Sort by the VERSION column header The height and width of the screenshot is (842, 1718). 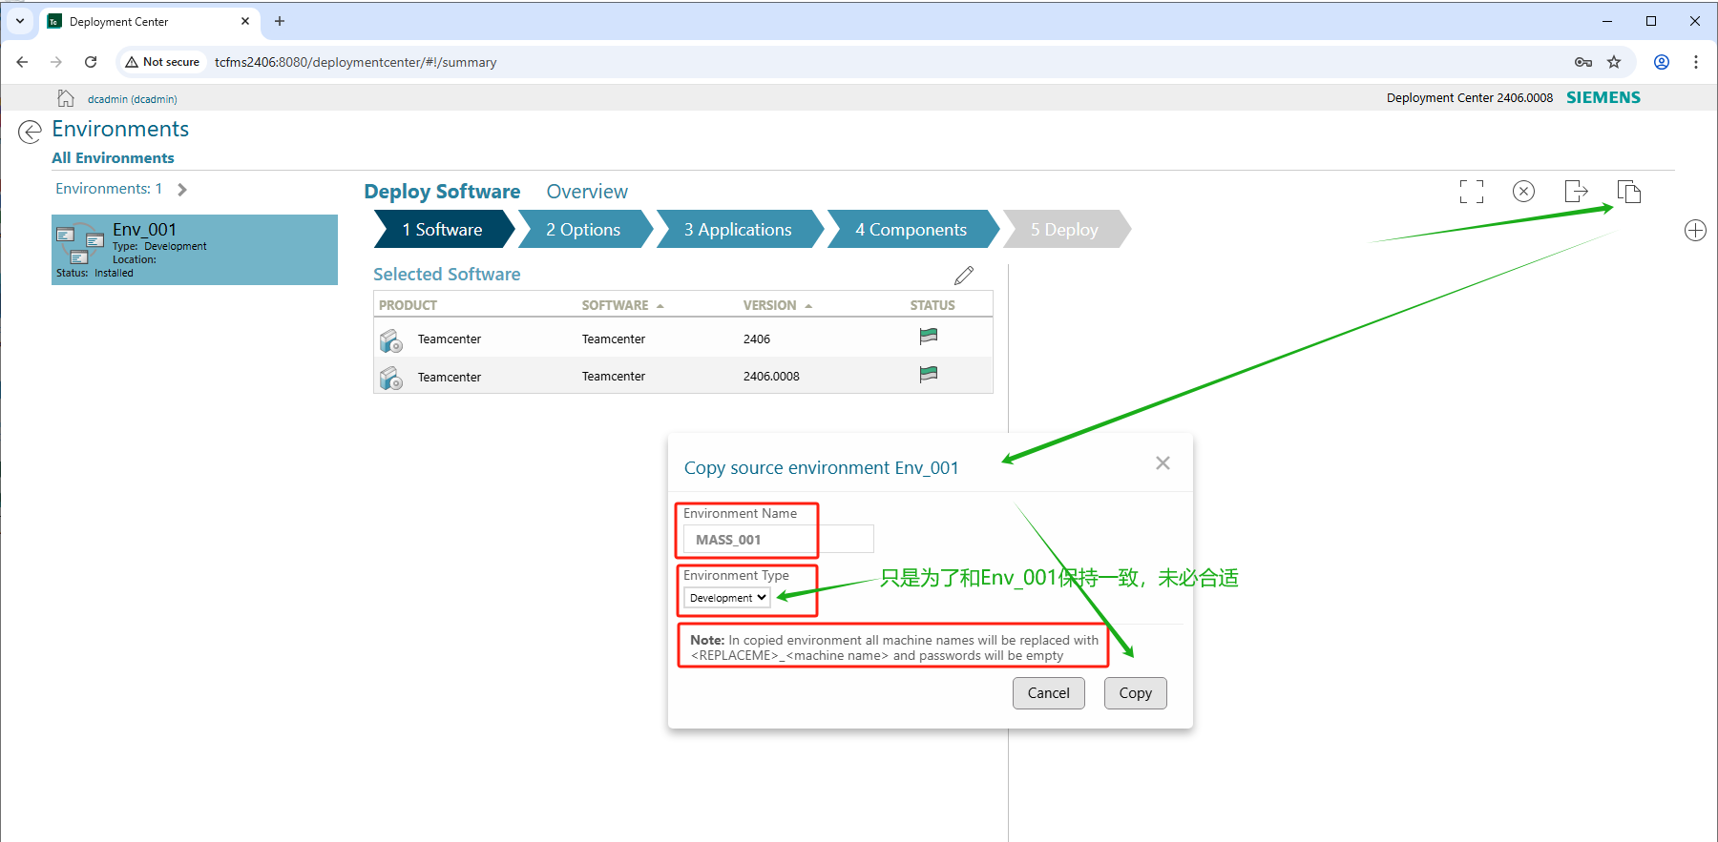coord(777,305)
